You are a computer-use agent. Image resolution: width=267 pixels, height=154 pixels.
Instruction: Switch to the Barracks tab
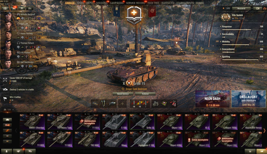click(x=168, y=3)
